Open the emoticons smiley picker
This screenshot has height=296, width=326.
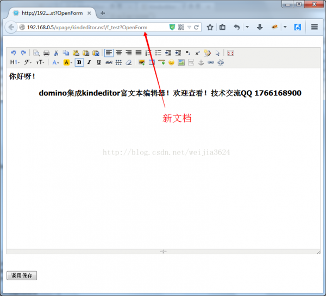tap(171, 62)
